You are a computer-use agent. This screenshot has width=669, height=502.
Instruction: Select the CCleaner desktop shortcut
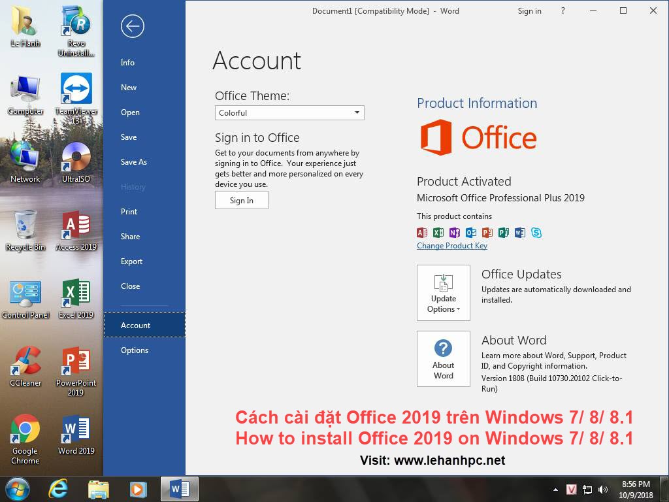click(25, 366)
